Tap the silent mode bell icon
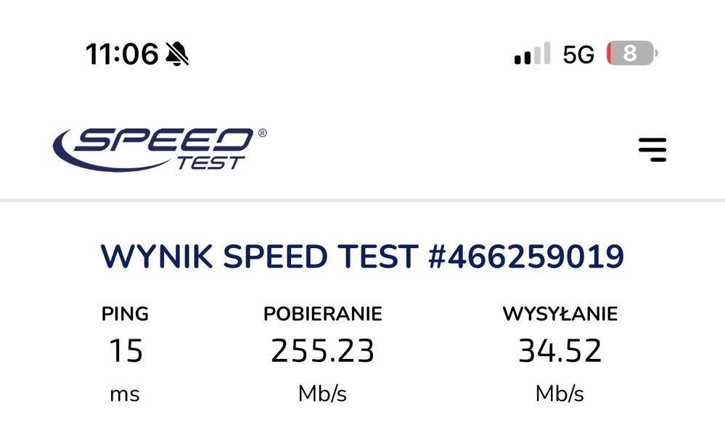 177,54
